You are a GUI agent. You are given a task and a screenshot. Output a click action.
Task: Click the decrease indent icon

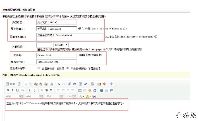[42, 90]
